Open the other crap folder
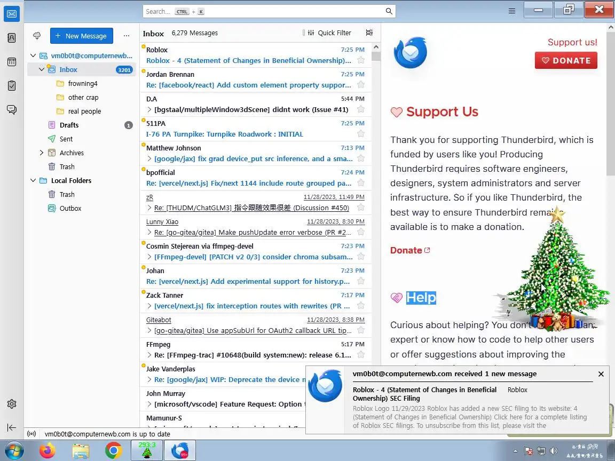This screenshot has width=615, height=461. (x=82, y=97)
